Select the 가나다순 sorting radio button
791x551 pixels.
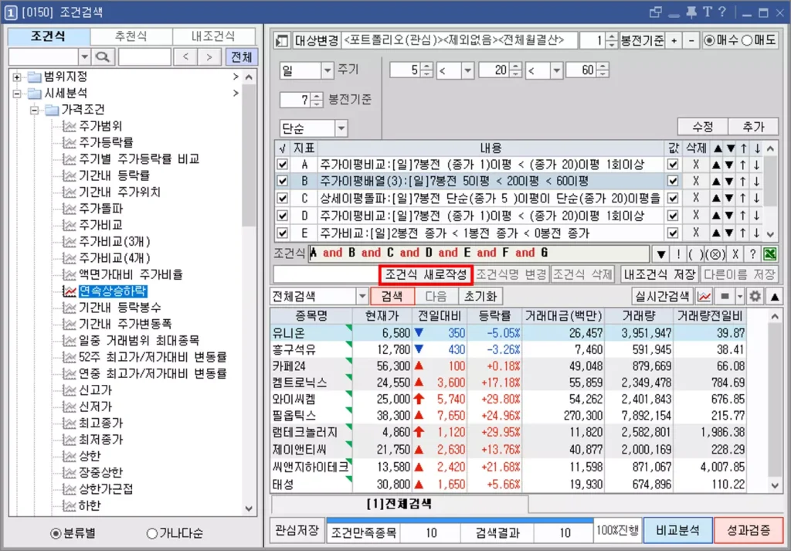(152, 533)
